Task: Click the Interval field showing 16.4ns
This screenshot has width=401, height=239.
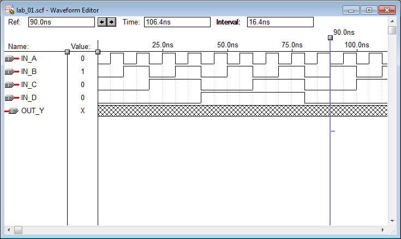Action: click(x=280, y=22)
